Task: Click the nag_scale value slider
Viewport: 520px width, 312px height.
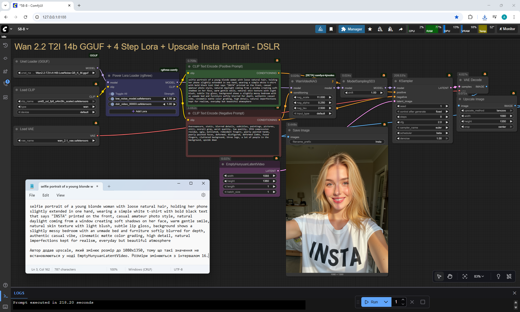Action: pyautogui.click(x=313, y=97)
